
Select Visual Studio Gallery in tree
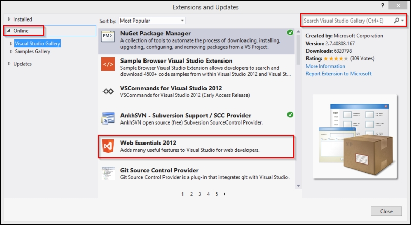point(38,44)
